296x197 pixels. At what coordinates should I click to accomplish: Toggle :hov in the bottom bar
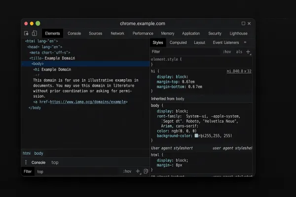[127, 171]
